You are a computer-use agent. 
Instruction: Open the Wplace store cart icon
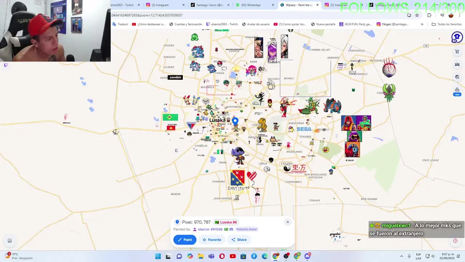pos(457,52)
